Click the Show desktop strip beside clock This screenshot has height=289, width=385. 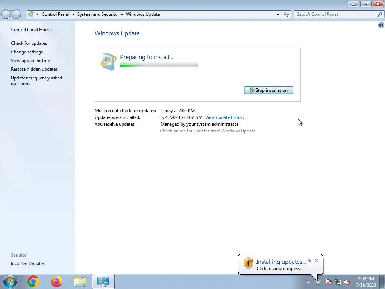point(382,281)
